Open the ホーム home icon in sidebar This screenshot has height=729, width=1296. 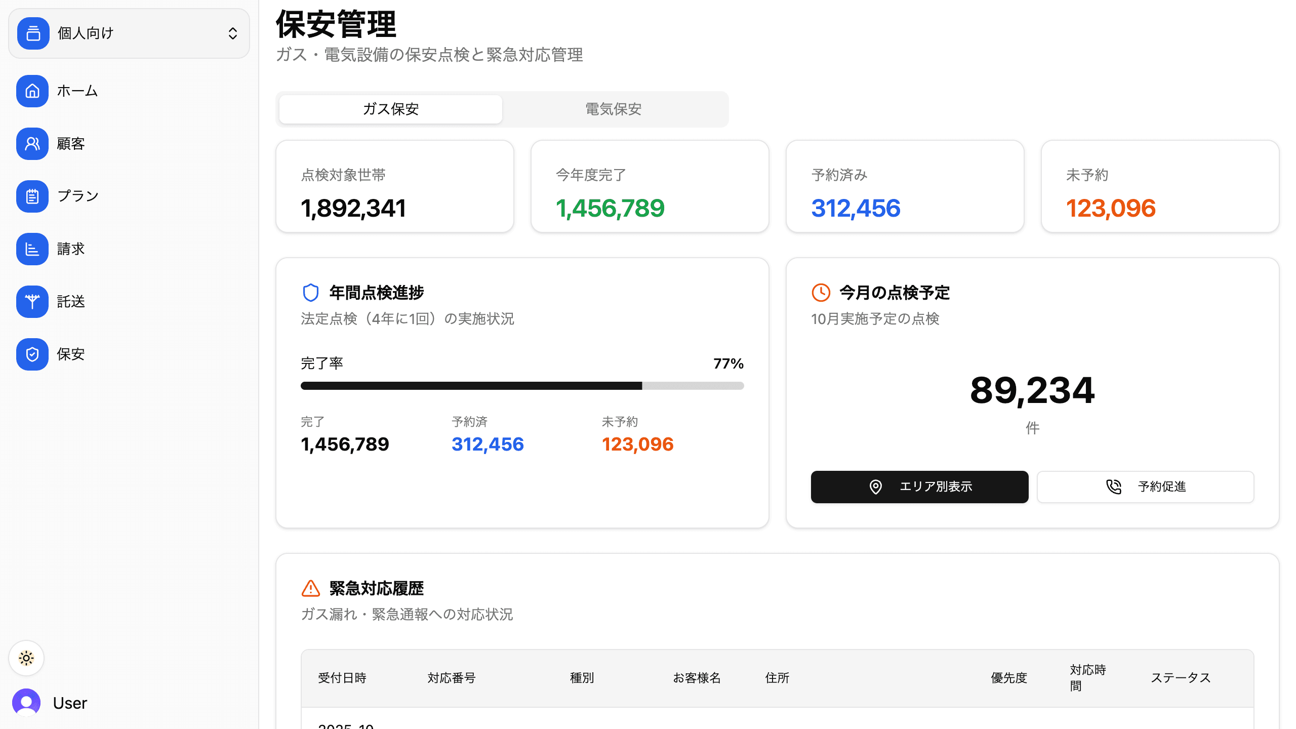(32, 91)
